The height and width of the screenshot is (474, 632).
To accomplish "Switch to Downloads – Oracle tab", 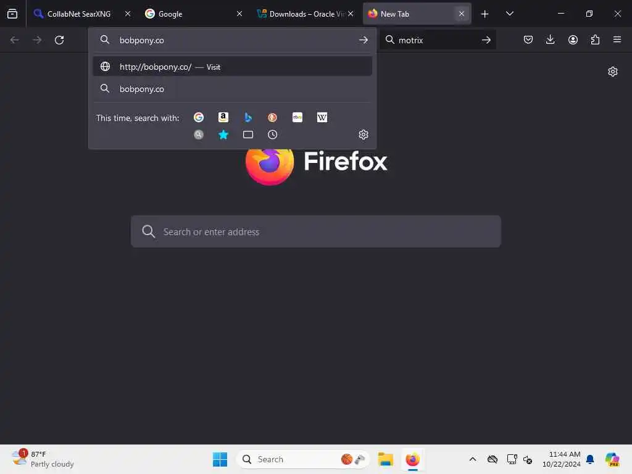I will [301, 14].
